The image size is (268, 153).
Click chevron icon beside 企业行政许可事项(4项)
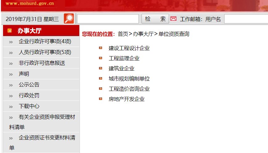11,42
